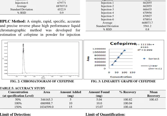Click the % RSD value 0.8

point(147,29)
